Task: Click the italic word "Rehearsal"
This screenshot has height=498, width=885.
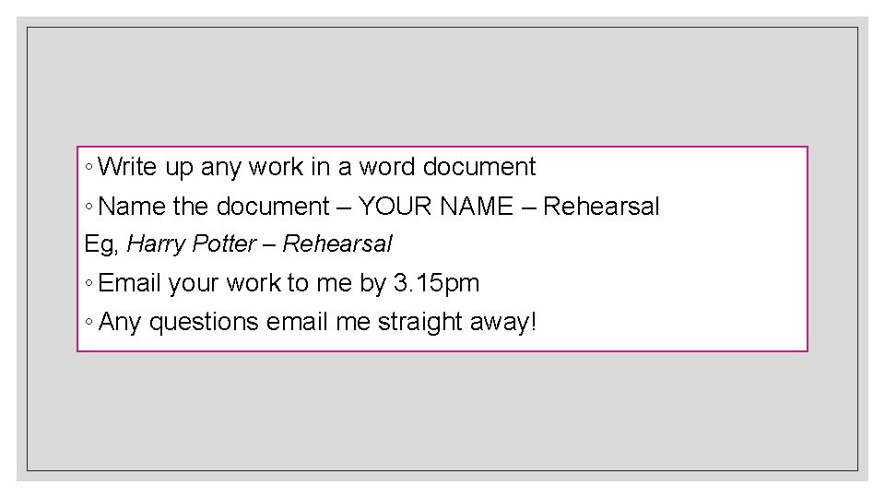Action: coord(337,243)
